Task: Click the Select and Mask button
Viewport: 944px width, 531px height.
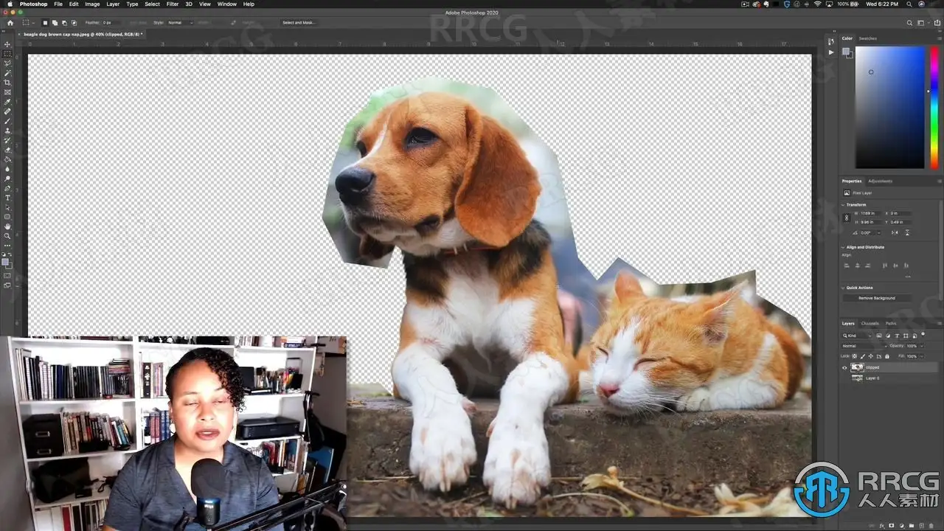Action: 299,23
